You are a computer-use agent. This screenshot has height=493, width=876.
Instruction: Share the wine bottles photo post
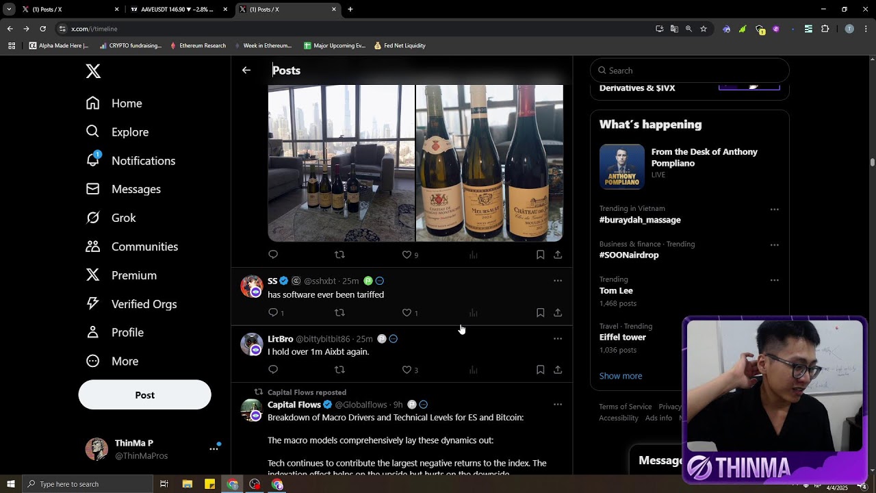tap(558, 255)
